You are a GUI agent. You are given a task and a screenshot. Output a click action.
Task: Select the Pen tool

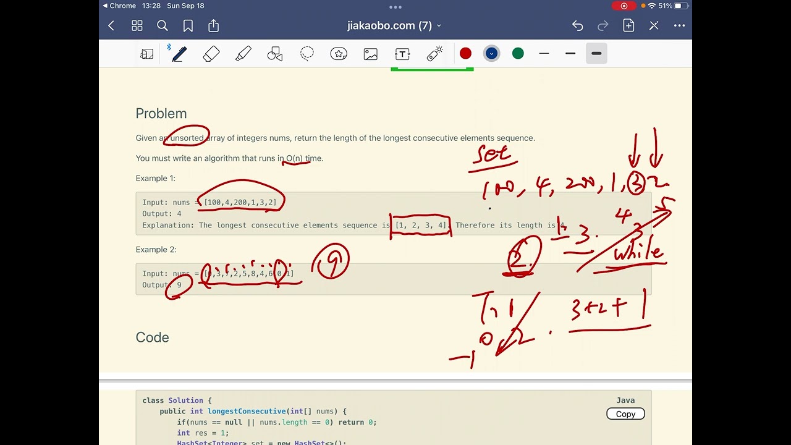click(179, 54)
